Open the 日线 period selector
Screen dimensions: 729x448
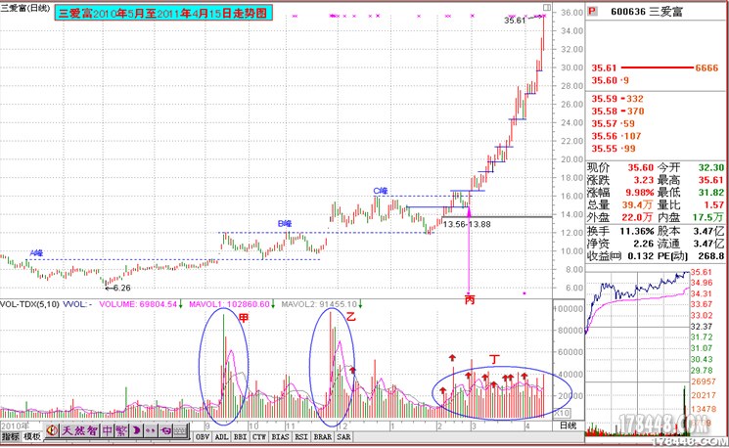click(x=567, y=426)
